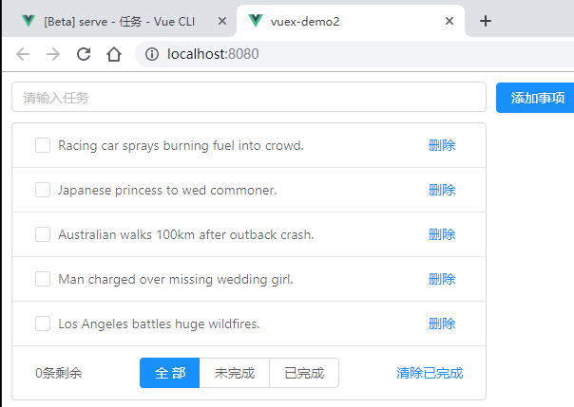Filter list by 未完成 tasks
This screenshot has width=574, height=407.
[235, 373]
